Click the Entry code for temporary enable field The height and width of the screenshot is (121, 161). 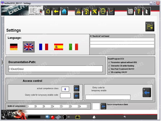108,97
